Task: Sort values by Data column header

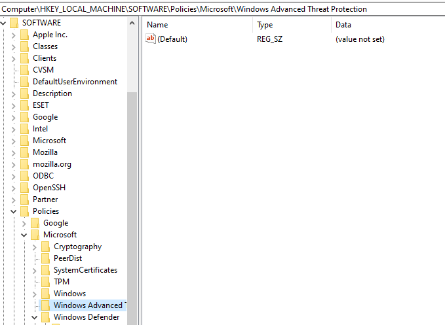Action: tap(388, 25)
